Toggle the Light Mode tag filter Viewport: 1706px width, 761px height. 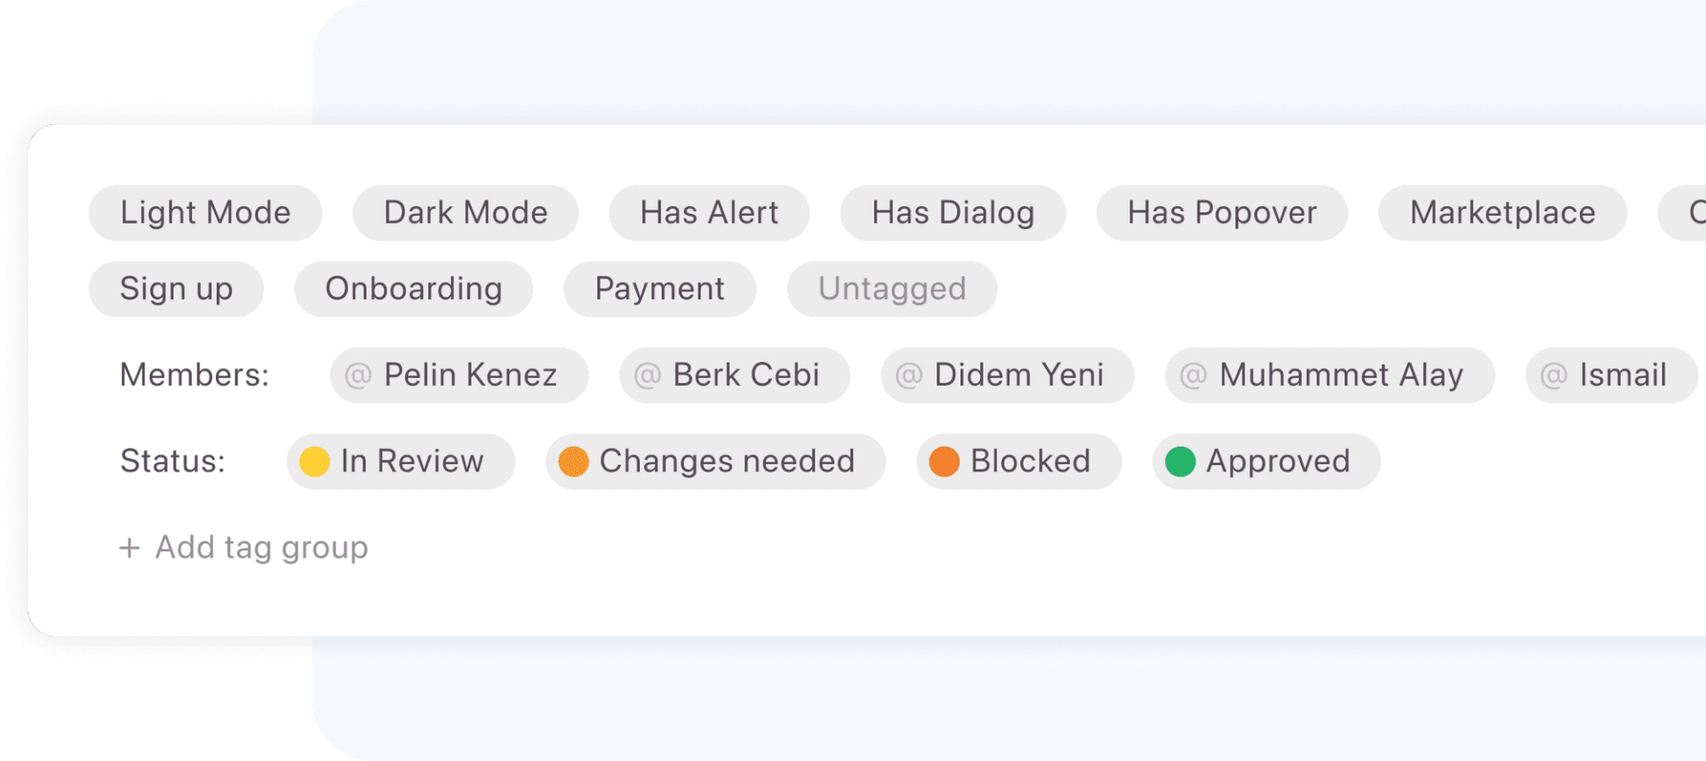coord(205,212)
